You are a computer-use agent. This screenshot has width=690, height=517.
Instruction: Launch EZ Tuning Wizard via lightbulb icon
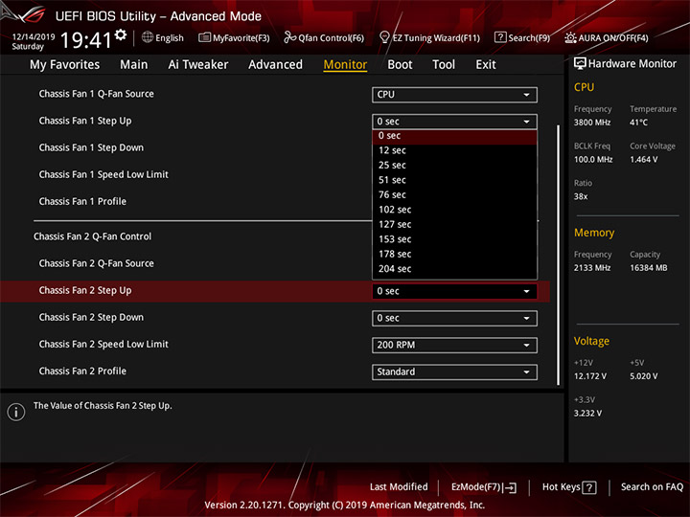click(384, 37)
